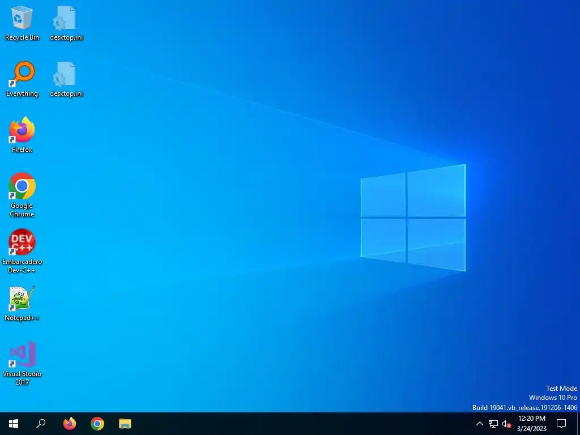This screenshot has width=580, height=435.
Task: Select the Notepad++ desktop shortcut
Action: click(22, 304)
